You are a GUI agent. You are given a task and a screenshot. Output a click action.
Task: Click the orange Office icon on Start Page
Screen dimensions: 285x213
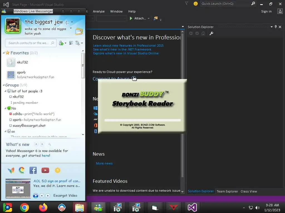tap(95, 125)
